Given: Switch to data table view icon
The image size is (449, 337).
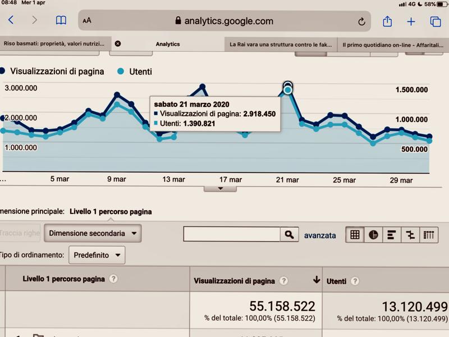Looking at the screenshot, I should click(x=355, y=235).
